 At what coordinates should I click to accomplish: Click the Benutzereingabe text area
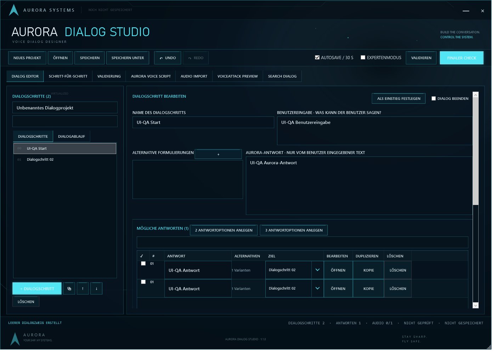[374, 131]
